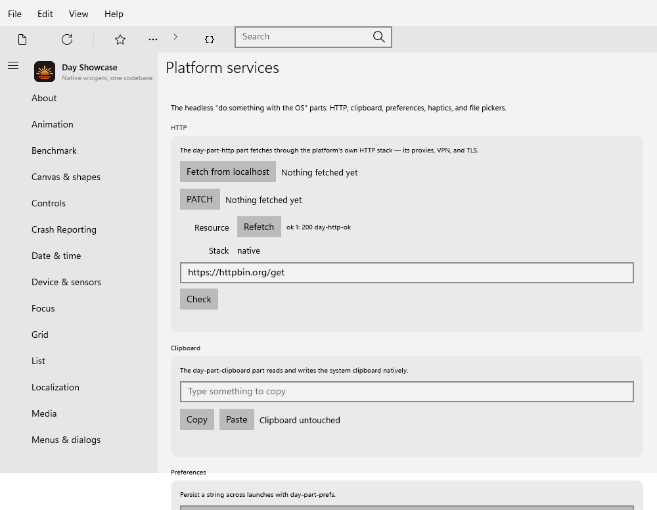657x510 pixels.
Task: Go to Date & time
Action: click(56, 256)
